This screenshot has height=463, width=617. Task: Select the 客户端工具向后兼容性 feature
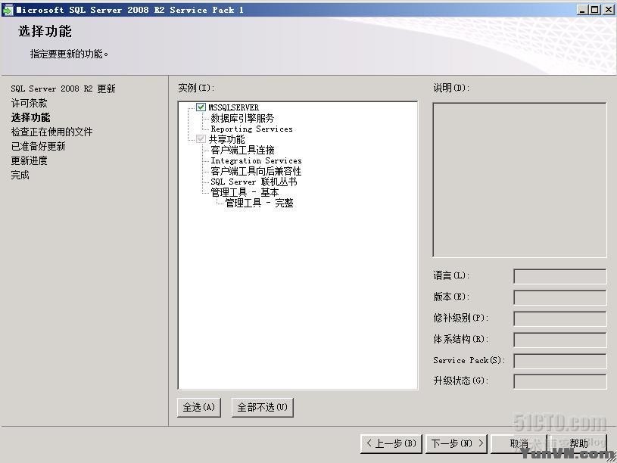(x=256, y=171)
